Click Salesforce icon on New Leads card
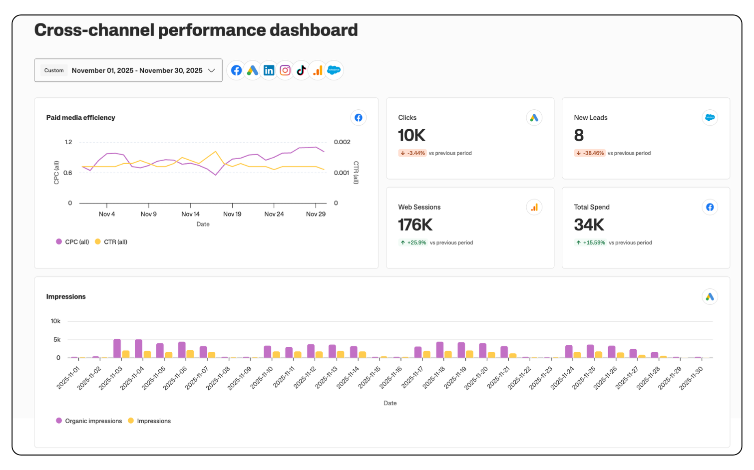 710,118
